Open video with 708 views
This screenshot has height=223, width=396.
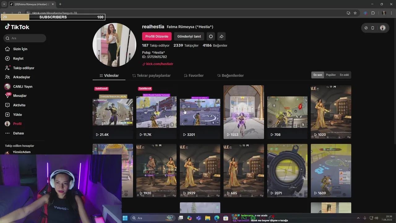click(287, 112)
